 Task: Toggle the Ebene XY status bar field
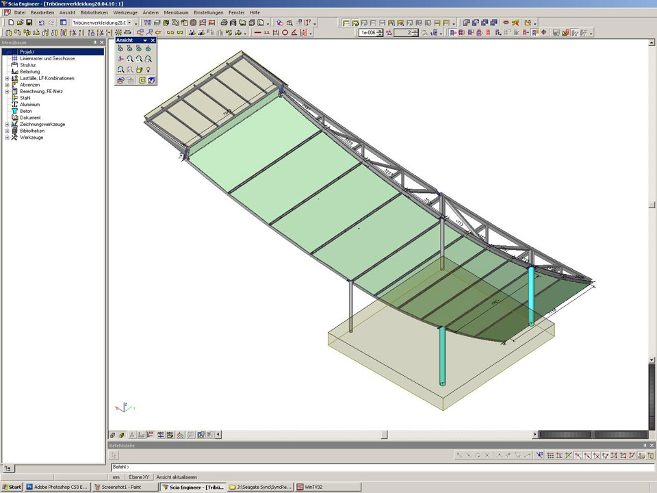(x=140, y=477)
